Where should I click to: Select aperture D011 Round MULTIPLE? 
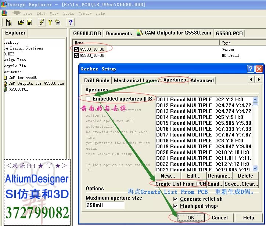point(204,99)
